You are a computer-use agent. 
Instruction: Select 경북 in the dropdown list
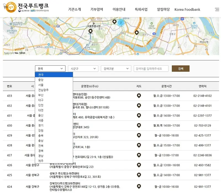(x=54, y=151)
